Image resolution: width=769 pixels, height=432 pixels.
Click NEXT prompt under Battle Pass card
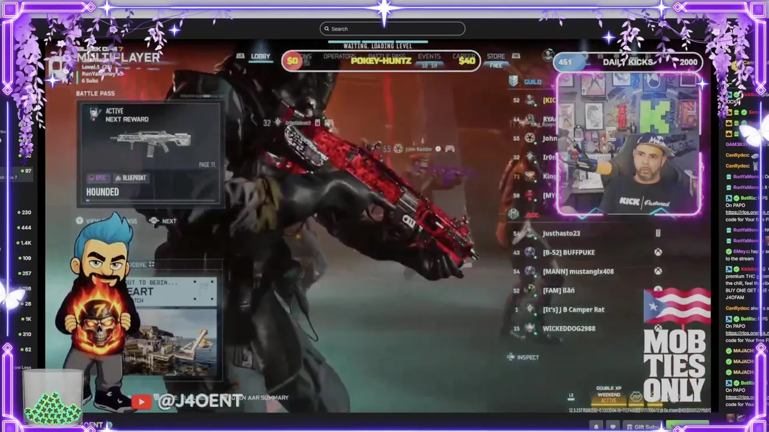pyautogui.click(x=163, y=221)
